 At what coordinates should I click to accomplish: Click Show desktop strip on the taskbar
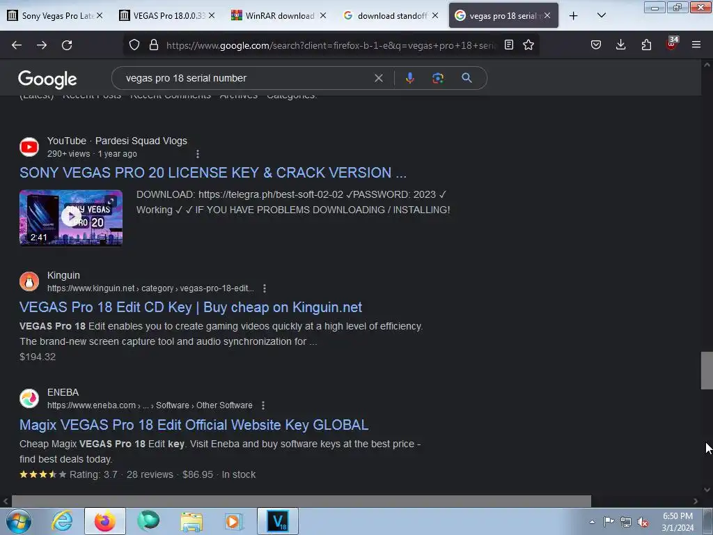pos(708,521)
